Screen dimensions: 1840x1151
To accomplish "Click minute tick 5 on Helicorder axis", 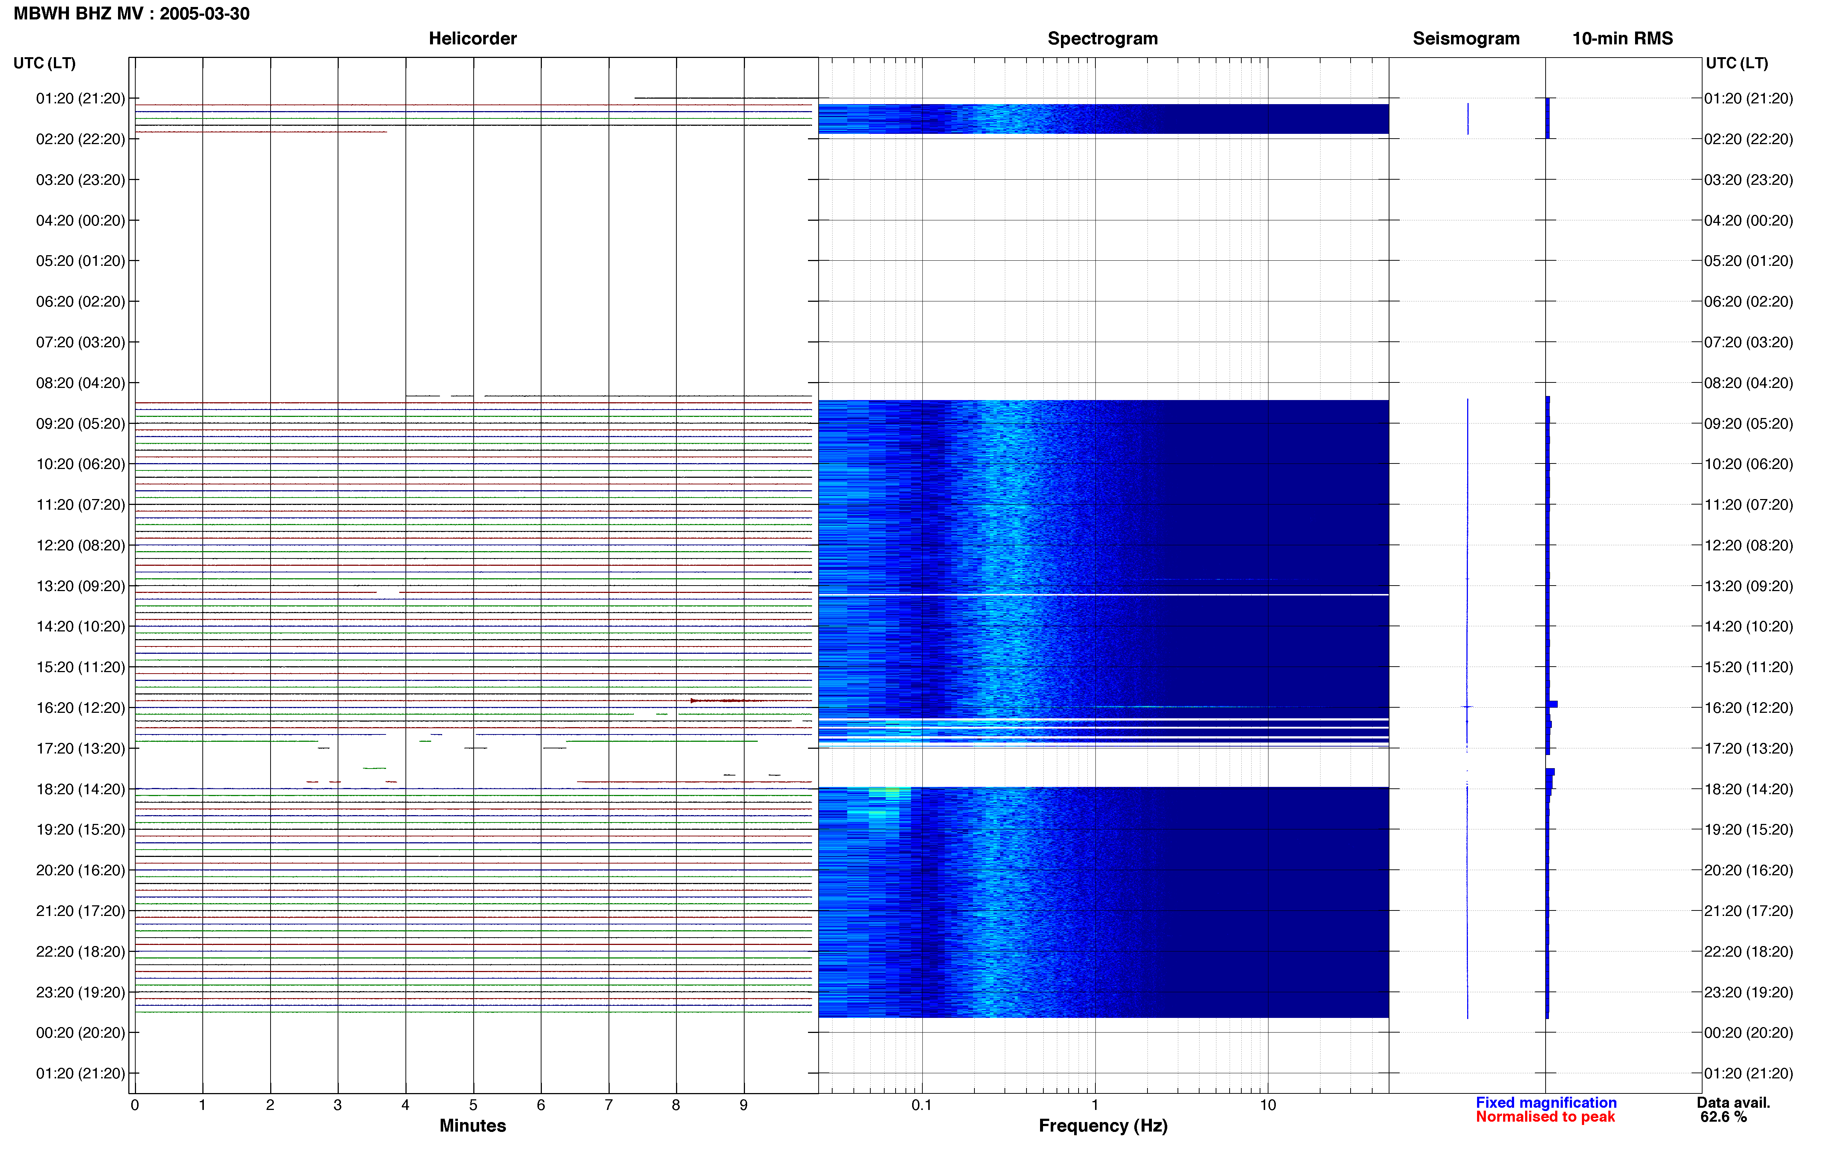I will (473, 1105).
